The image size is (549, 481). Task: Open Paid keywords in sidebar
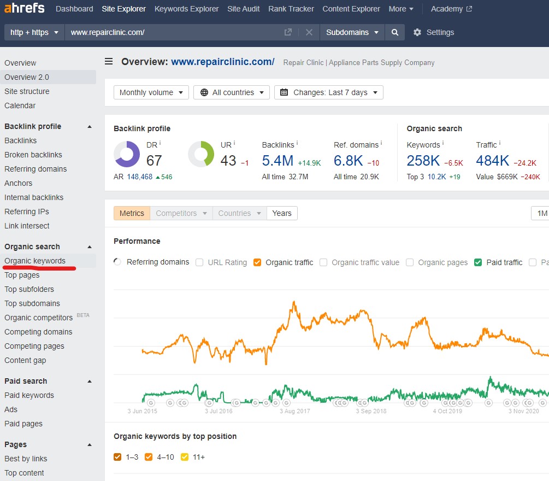point(29,396)
